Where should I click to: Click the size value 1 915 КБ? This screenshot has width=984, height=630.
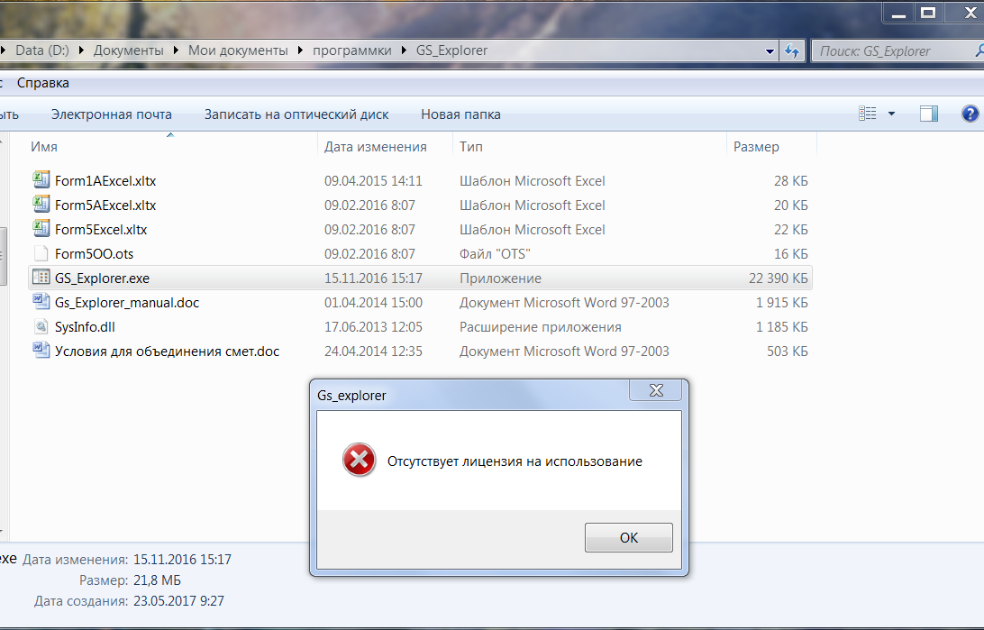pyautogui.click(x=781, y=303)
